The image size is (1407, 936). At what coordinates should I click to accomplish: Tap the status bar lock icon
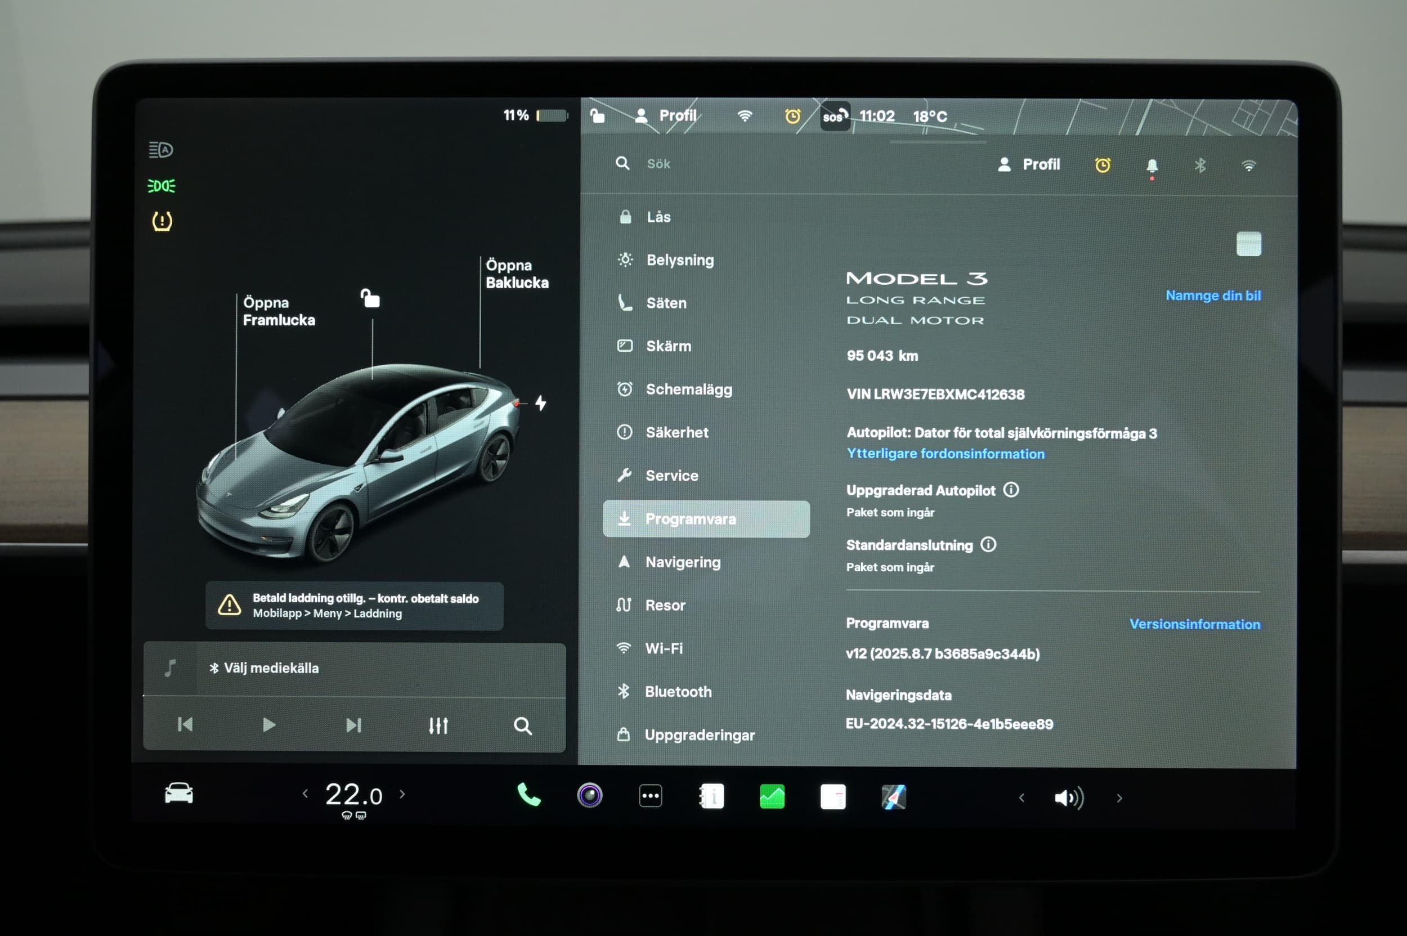click(x=597, y=115)
